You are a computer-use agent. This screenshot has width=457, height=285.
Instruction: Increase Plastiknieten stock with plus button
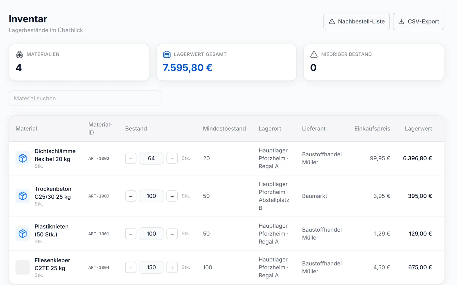point(172,234)
